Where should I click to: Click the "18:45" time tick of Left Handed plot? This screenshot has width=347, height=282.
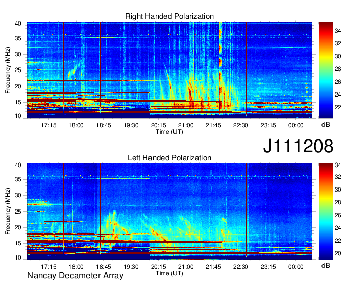click(104, 267)
